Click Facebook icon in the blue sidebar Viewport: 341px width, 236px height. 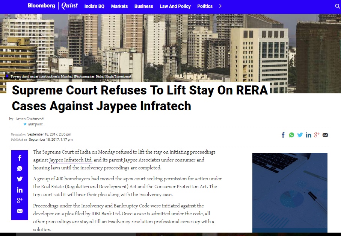(20, 158)
